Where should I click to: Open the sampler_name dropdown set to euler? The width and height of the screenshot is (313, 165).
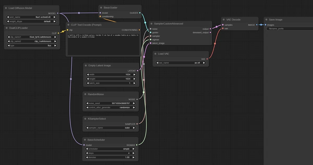(111, 128)
